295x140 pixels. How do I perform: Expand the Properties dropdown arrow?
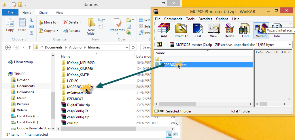[117, 34]
